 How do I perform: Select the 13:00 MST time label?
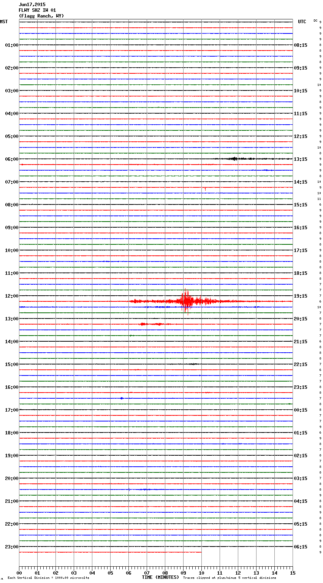(x=12, y=319)
